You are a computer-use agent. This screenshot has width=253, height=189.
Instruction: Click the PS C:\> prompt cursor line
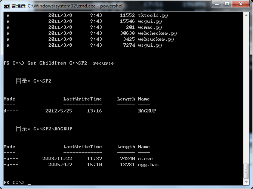coord(17,183)
